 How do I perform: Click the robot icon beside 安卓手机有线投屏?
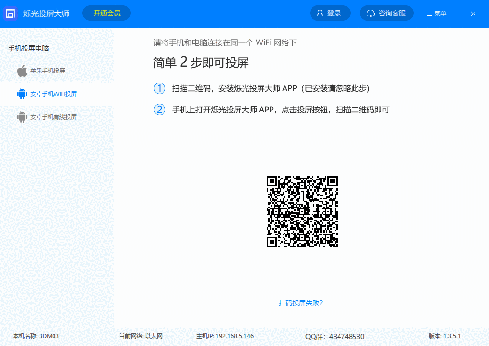pyautogui.click(x=22, y=117)
